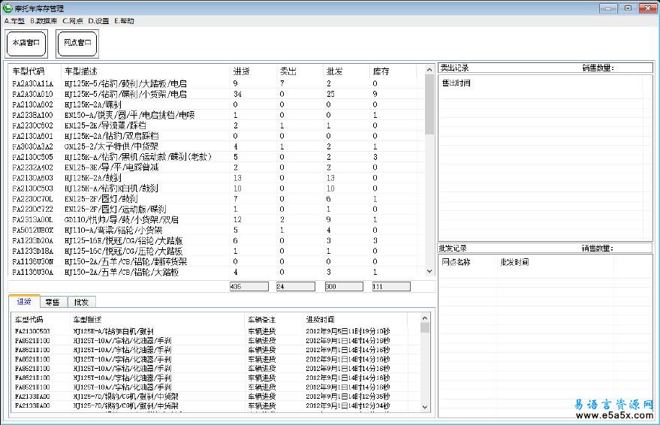Select row FA2A30A11A in the inventory list

33,83
